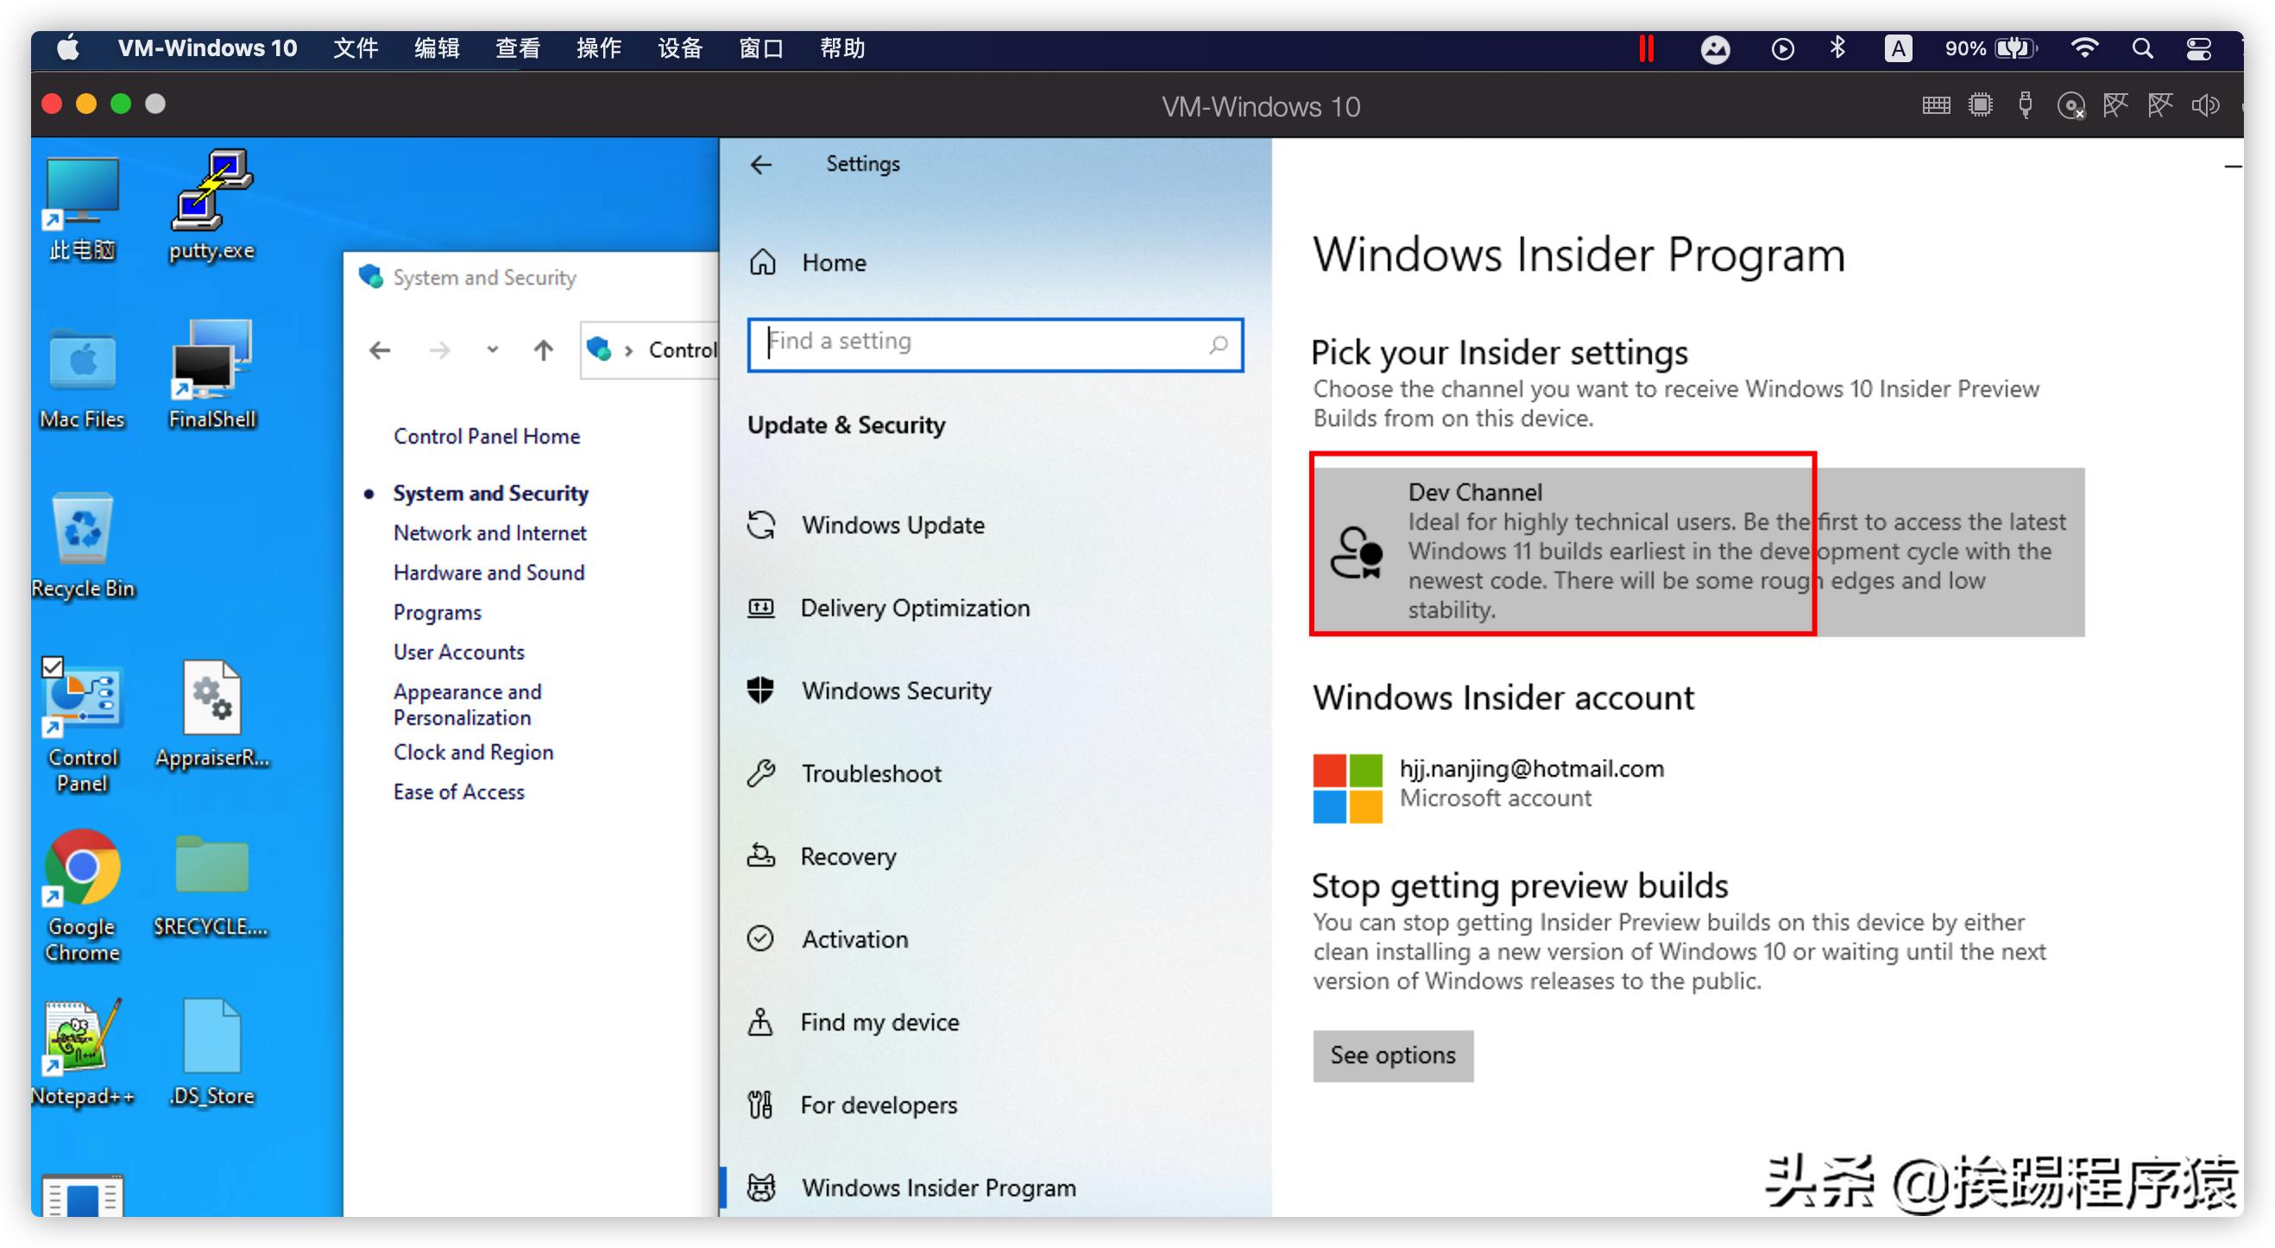The image size is (2275, 1248).
Task: Open the 查看 menu in menu bar
Action: (517, 48)
